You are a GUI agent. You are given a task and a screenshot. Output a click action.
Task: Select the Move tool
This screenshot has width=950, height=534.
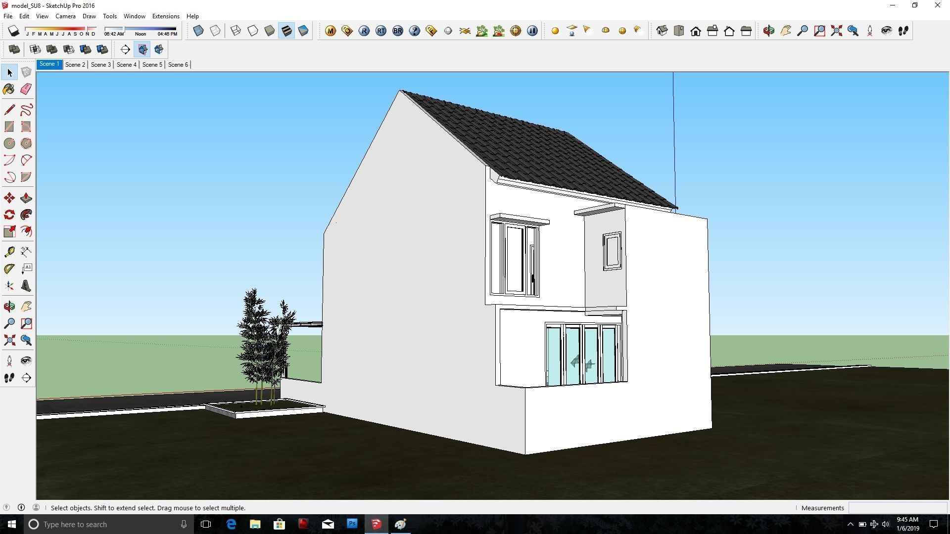tap(9, 198)
